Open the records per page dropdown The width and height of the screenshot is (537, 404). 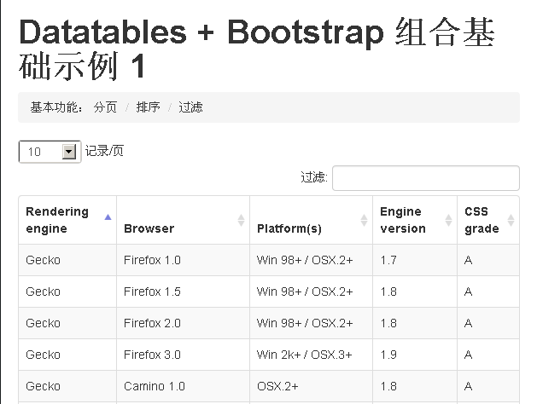[x=50, y=152]
